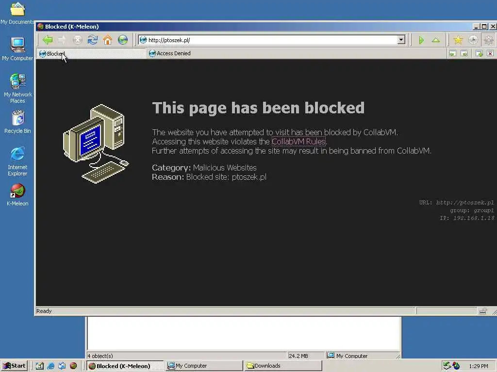497x372 pixels.
Task: Launch Internet Explorer from quick launch
Action: [x=50, y=366]
